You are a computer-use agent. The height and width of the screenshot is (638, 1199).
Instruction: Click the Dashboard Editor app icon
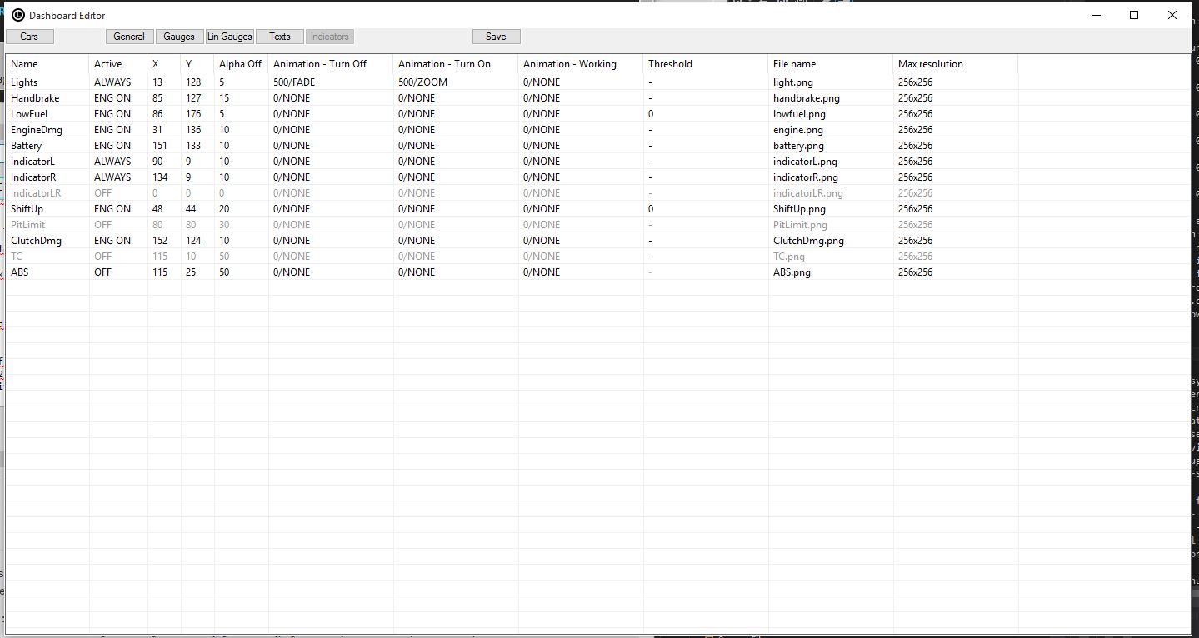17,15
